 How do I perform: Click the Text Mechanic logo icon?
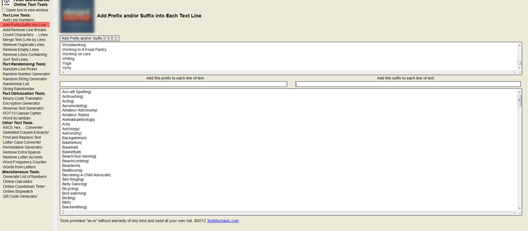coord(6,2)
